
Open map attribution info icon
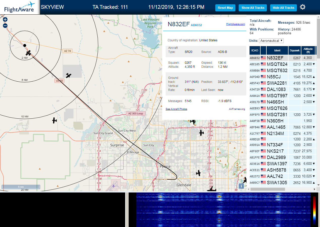point(241,186)
